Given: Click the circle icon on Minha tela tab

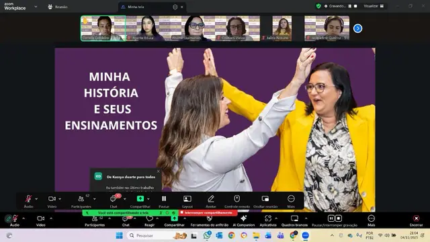Looking at the screenshot, I should pos(175,7).
